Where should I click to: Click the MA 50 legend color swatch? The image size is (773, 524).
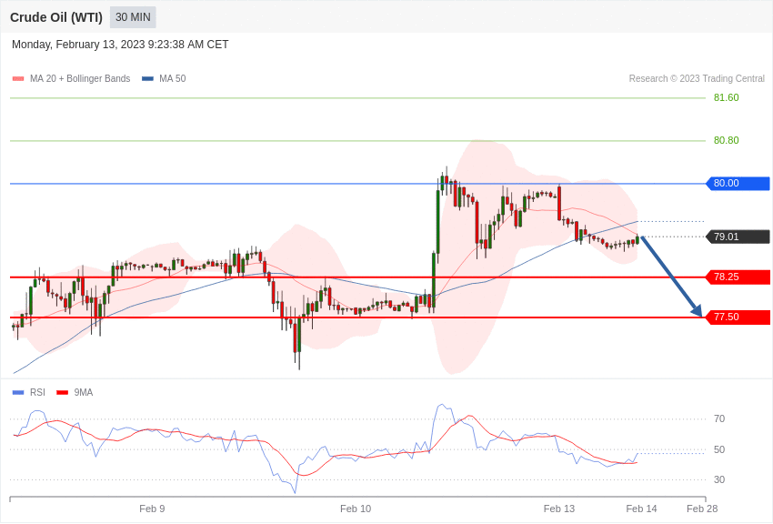tap(147, 78)
